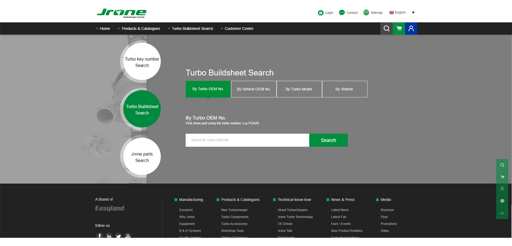The image size is (512, 246).
Task: Open the green shopping cart in navbar
Action: point(399,28)
